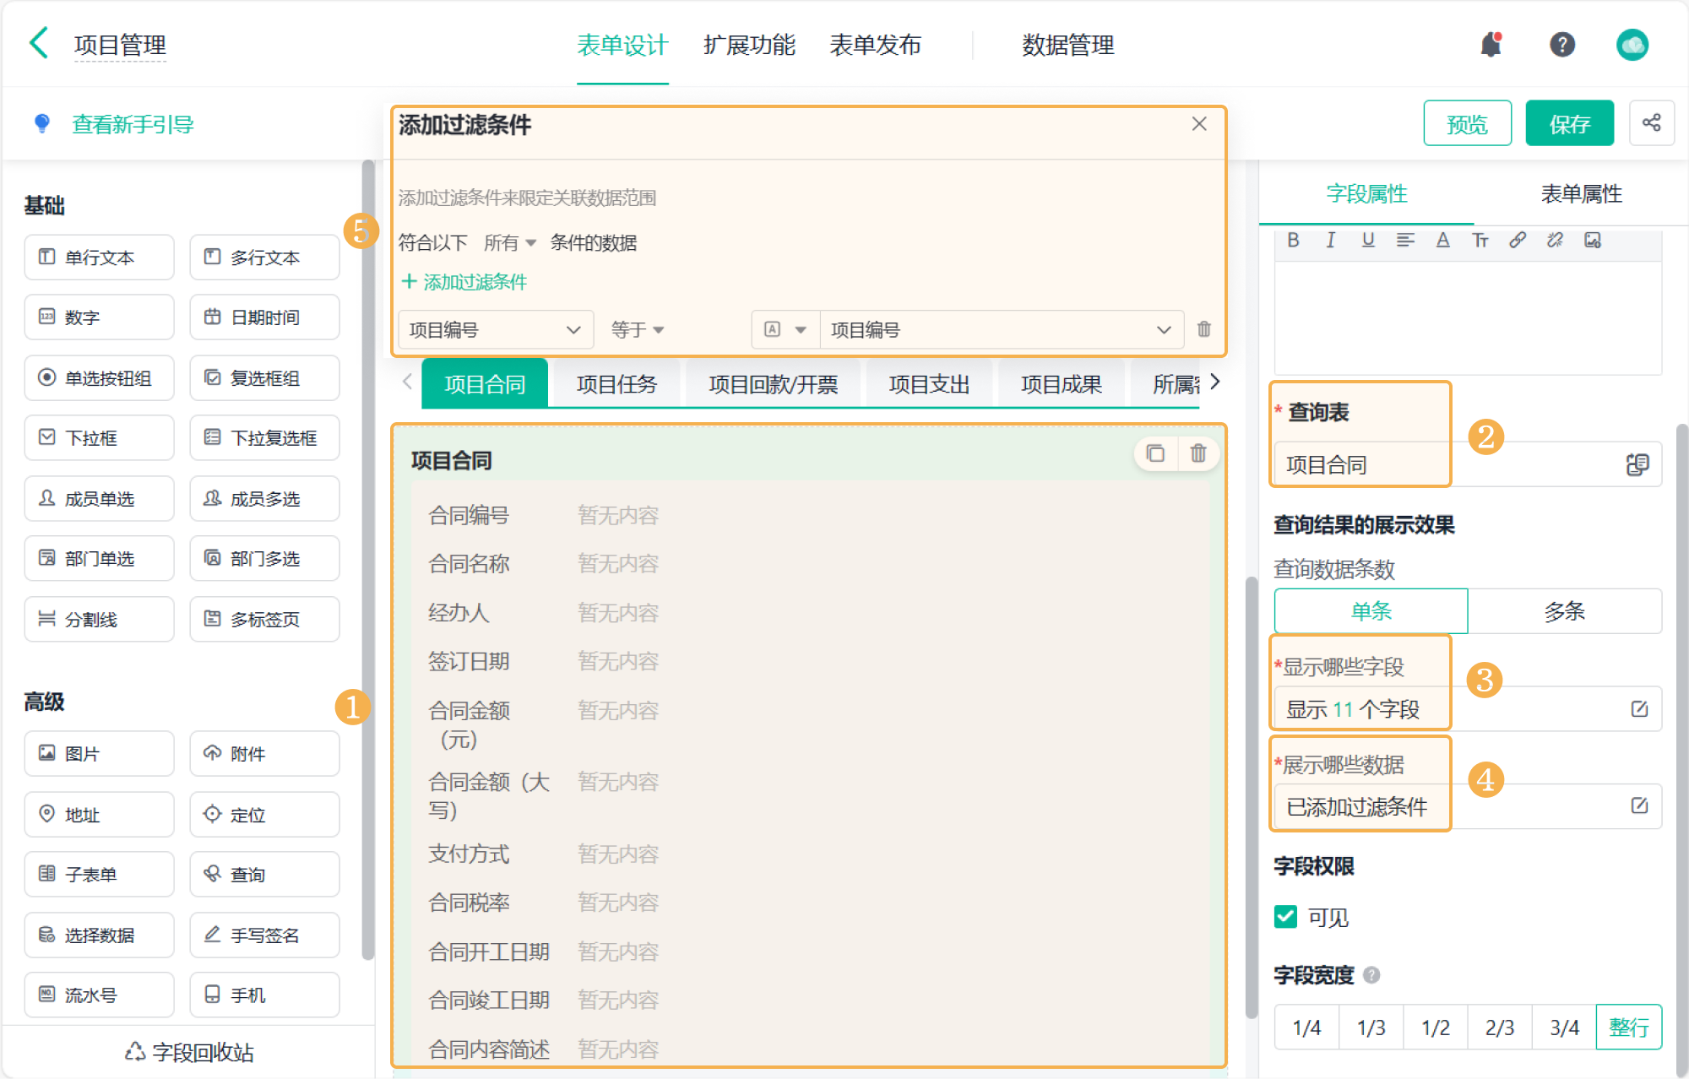Click the 保存 button
Image resolution: width=1689 pixels, height=1079 pixels.
[1569, 124]
